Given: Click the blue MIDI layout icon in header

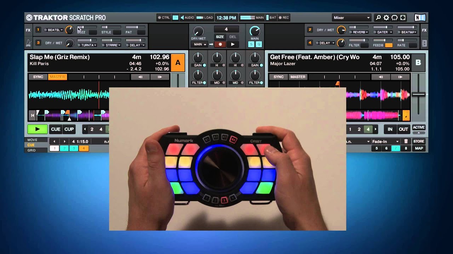Looking at the screenshot, I should [175, 18].
